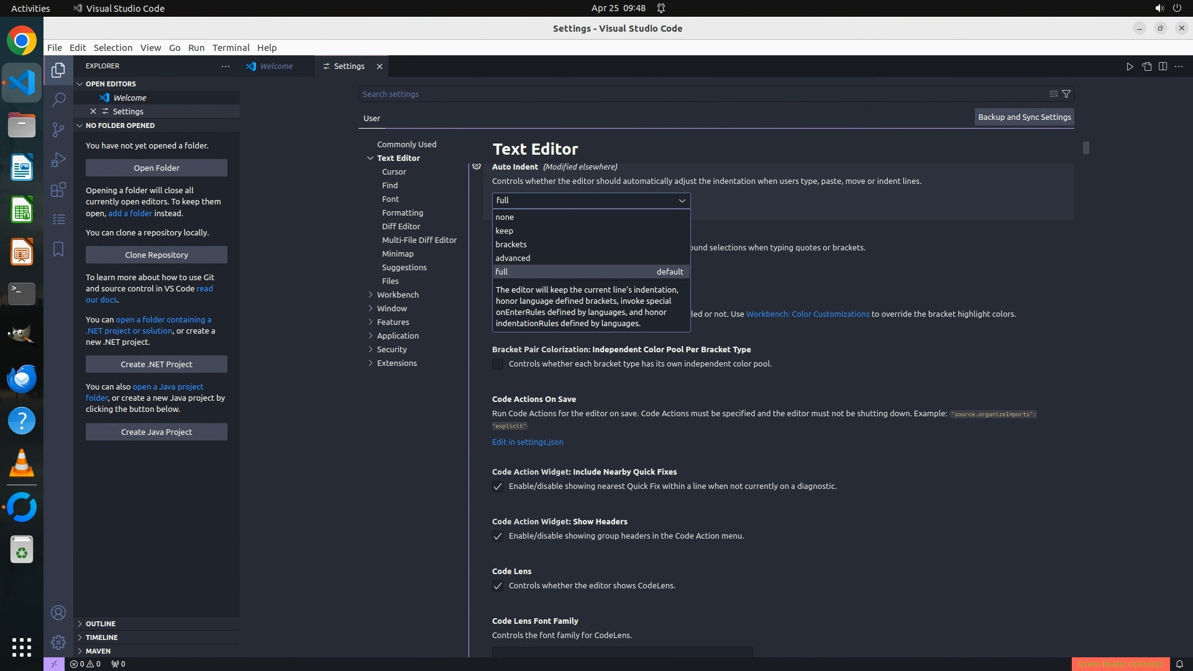Image resolution: width=1193 pixels, height=671 pixels.
Task: Open the Extensions view icon
Action: coord(58,189)
